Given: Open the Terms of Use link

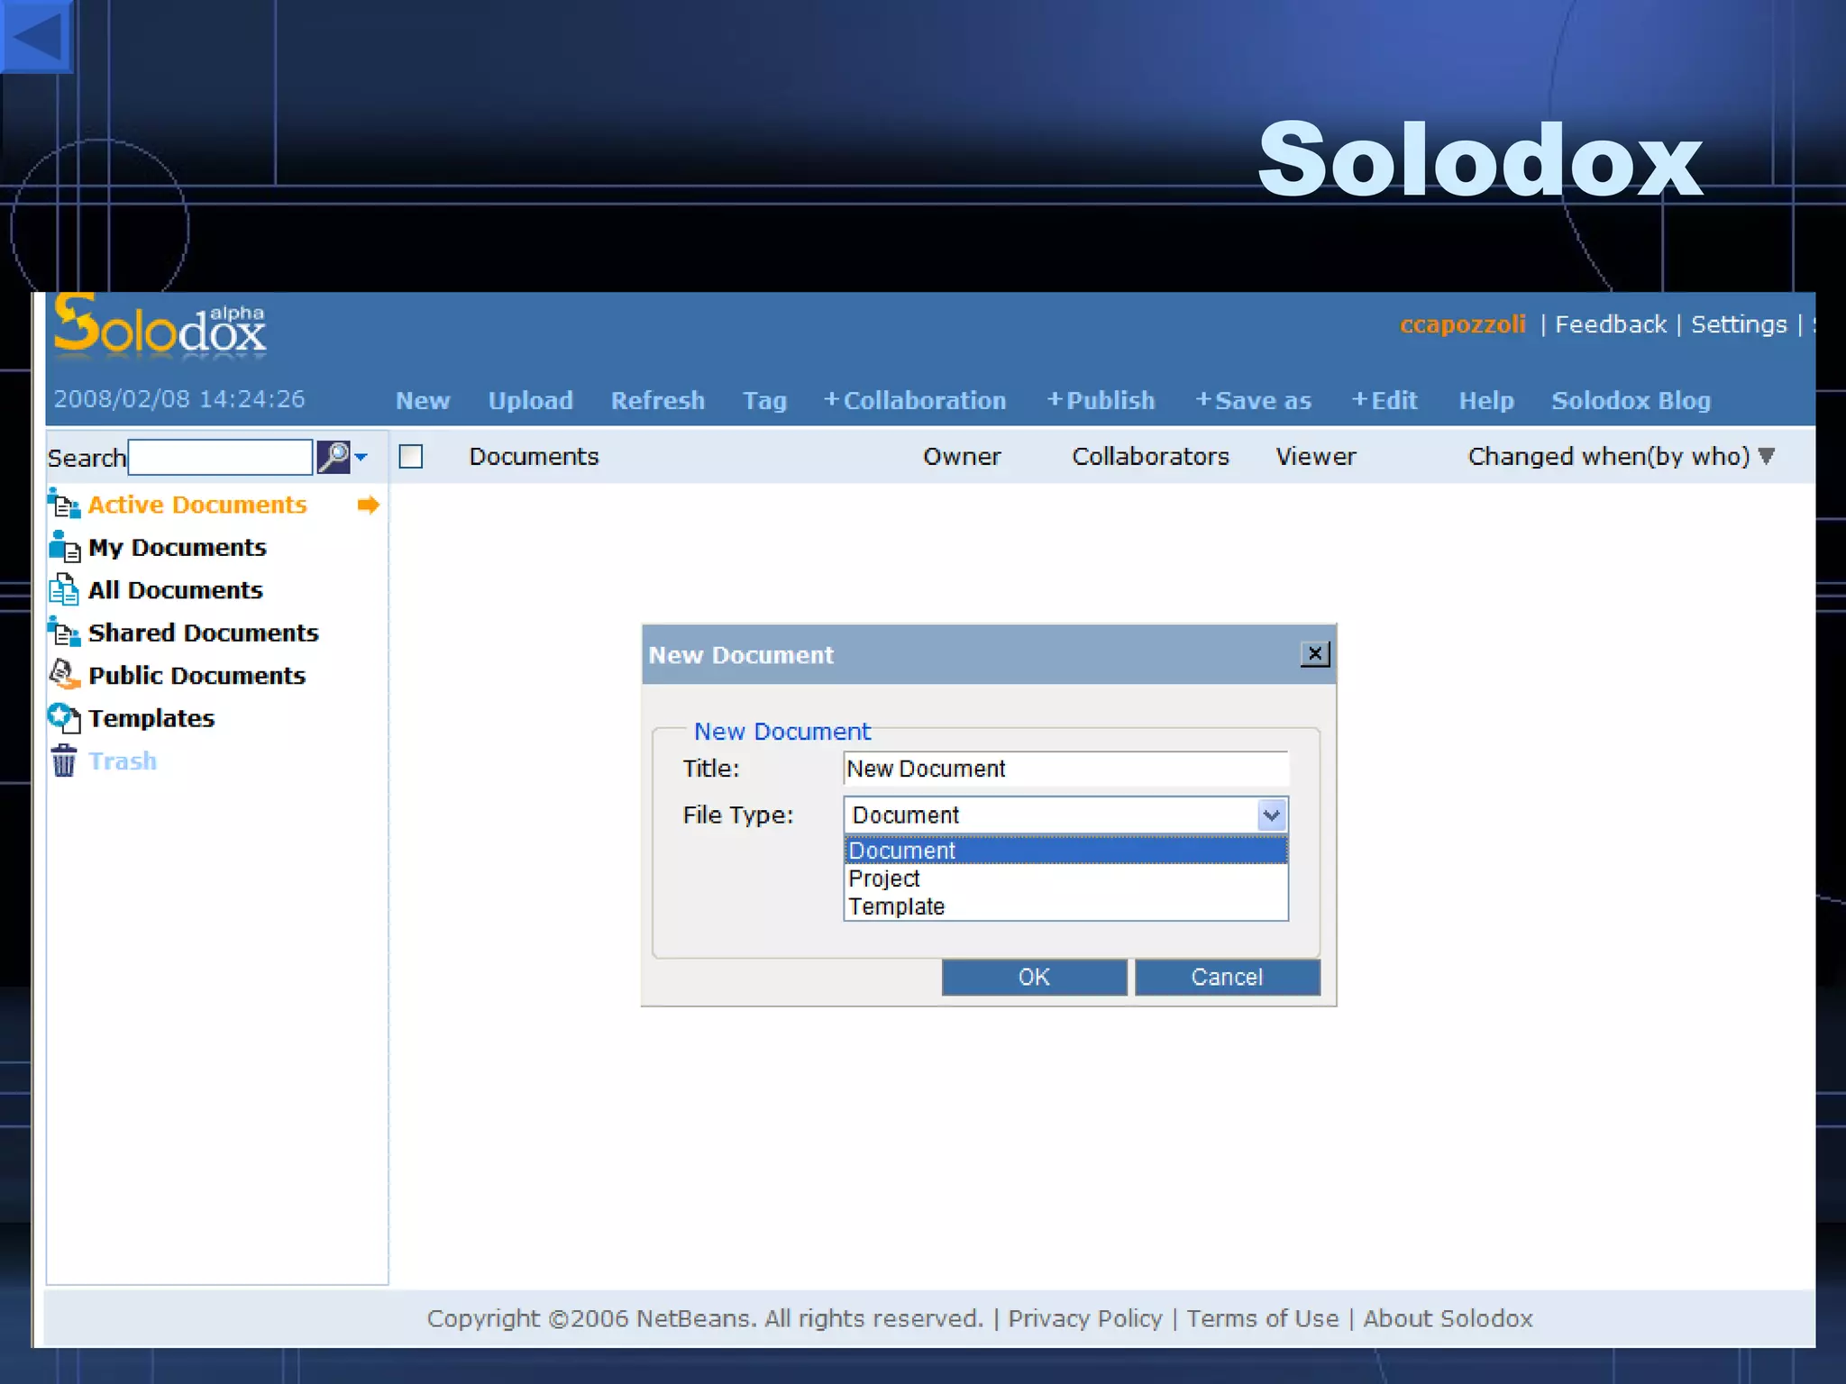Looking at the screenshot, I should (1262, 1319).
